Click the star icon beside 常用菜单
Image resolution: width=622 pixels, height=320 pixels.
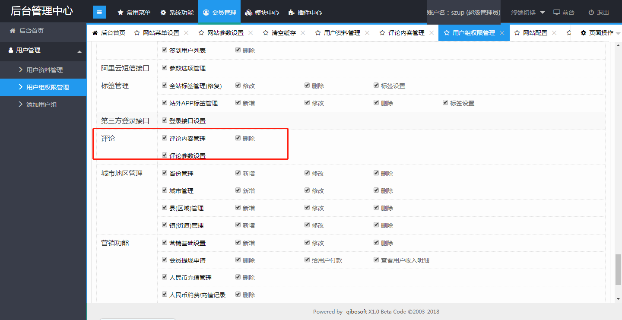click(121, 13)
